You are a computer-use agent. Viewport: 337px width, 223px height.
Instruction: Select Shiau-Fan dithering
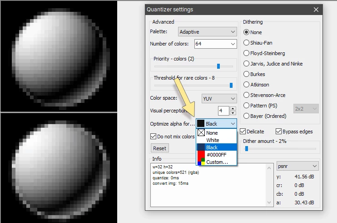(258, 43)
